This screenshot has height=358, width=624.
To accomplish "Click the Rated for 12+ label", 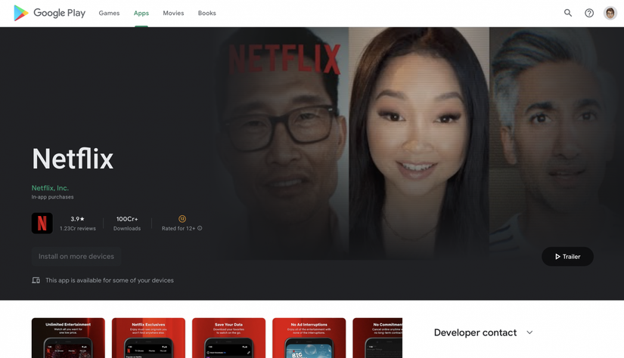I will click(x=179, y=228).
